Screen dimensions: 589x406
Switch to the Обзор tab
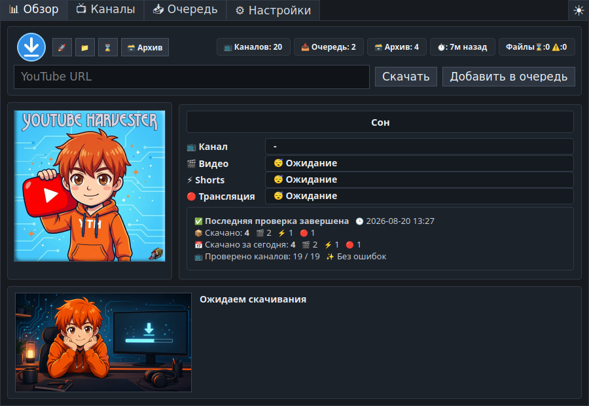coord(34,9)
